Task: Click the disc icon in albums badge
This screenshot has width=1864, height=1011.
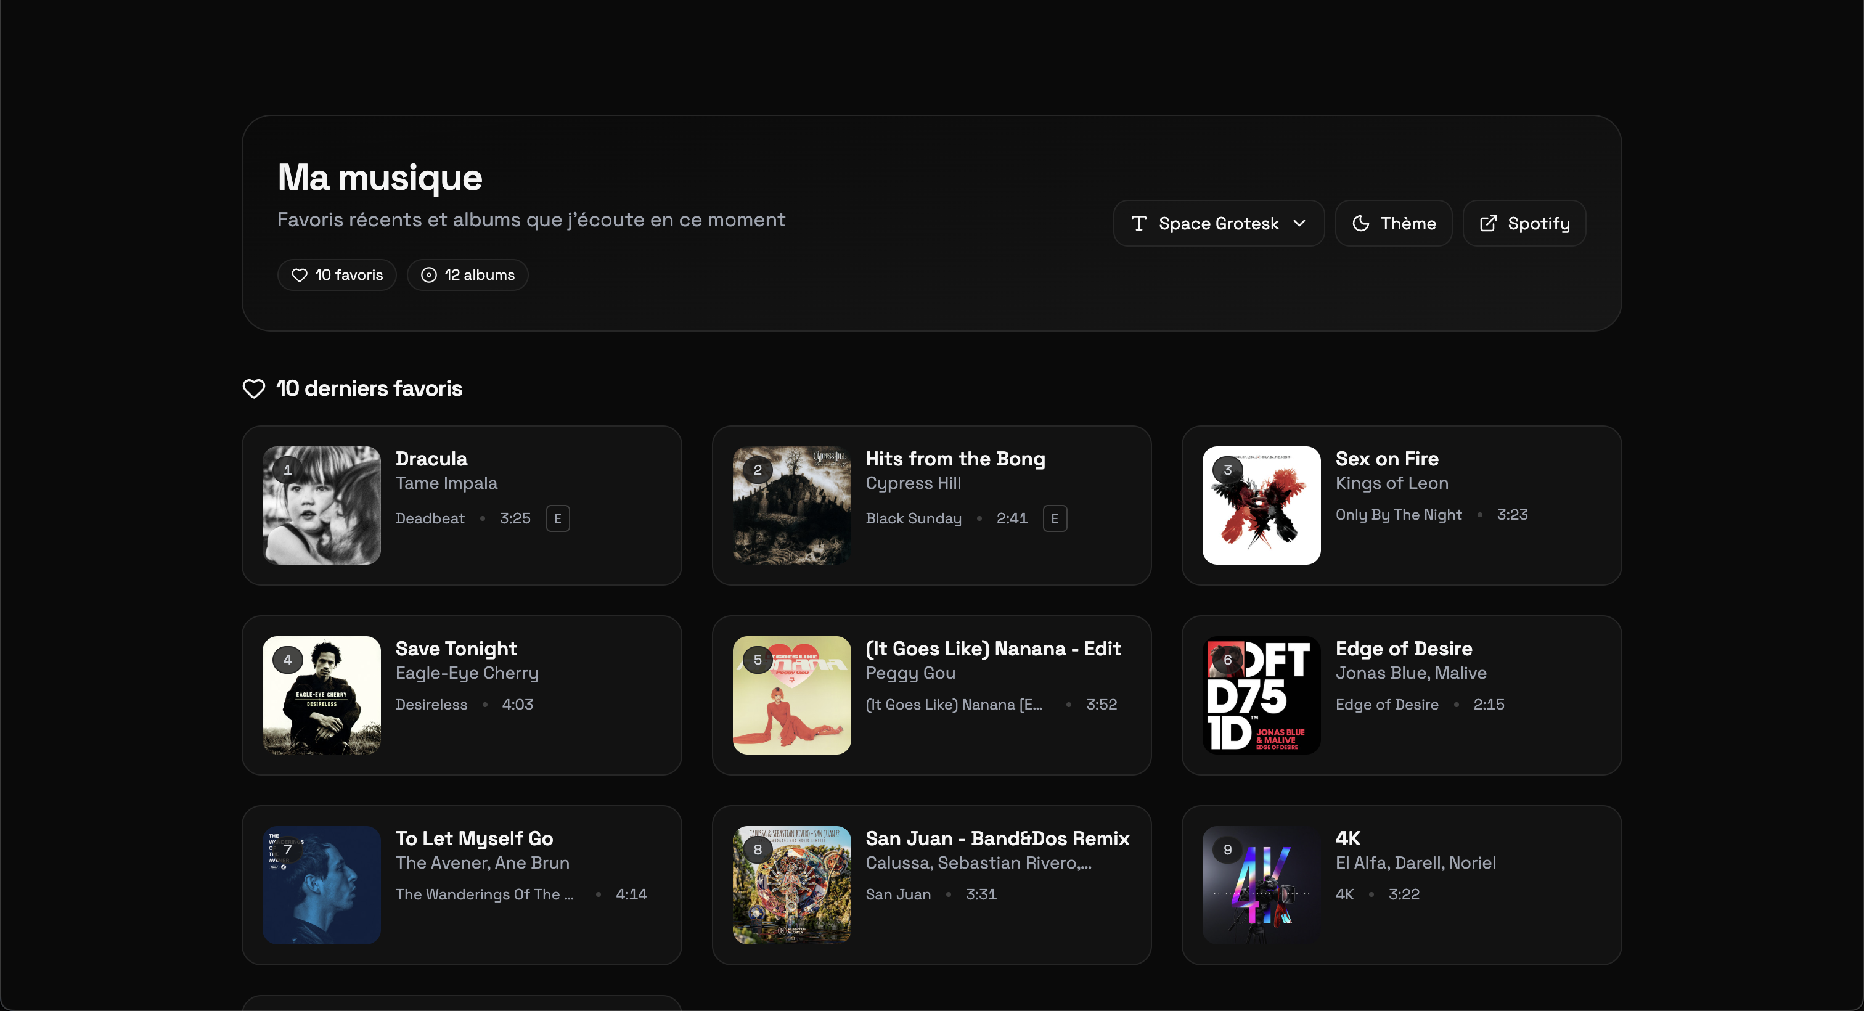Action: [x=428, y=275]
